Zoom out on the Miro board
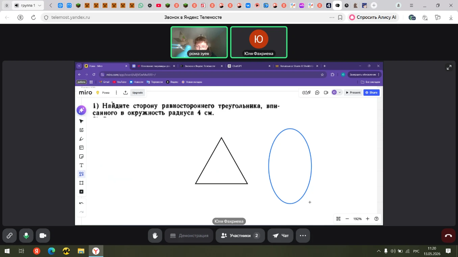458x257 pixels. (x=347, y=219)
